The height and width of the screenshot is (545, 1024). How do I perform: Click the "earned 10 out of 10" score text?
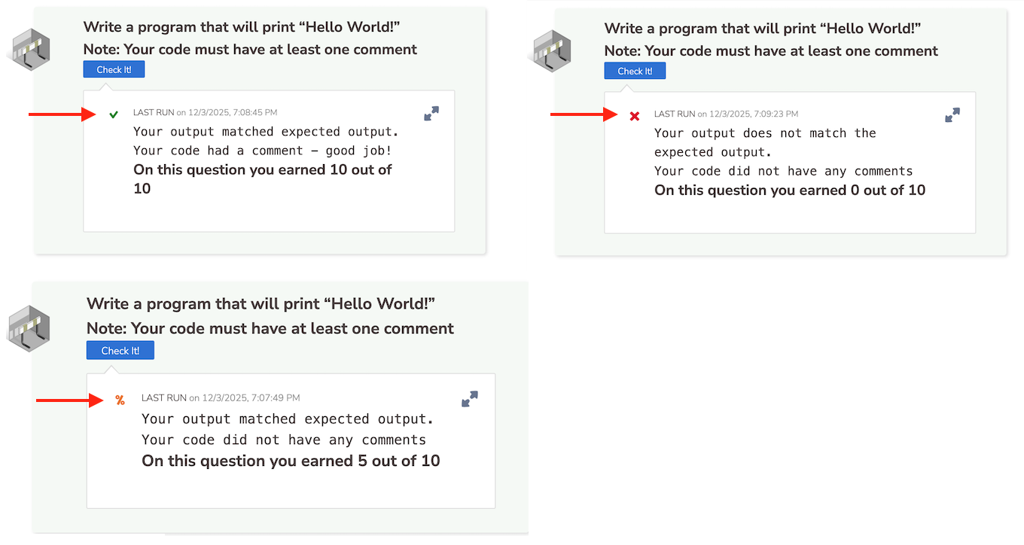(262, 179)
